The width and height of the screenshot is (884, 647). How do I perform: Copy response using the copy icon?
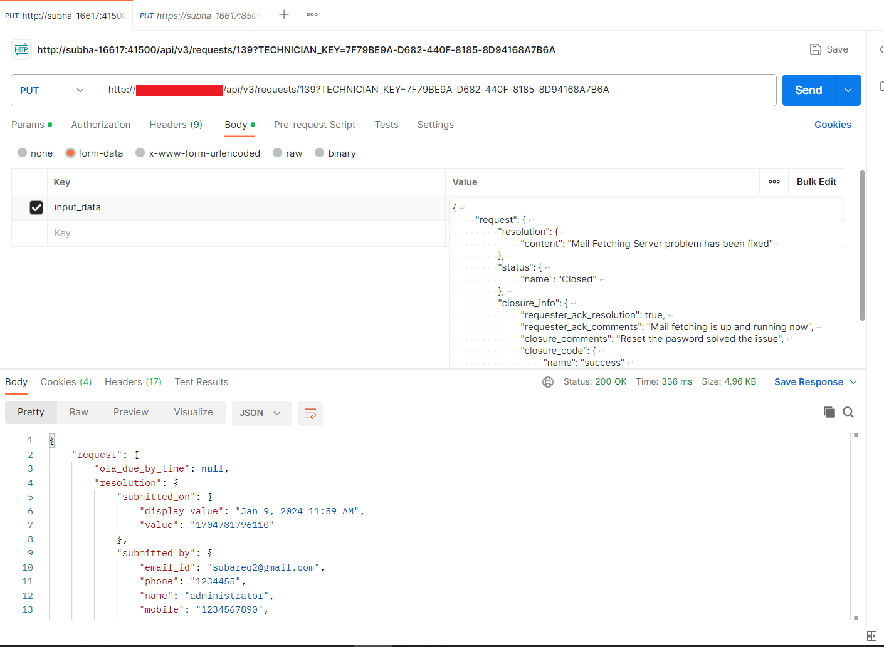pyautogui.click(x=829, y=412)
